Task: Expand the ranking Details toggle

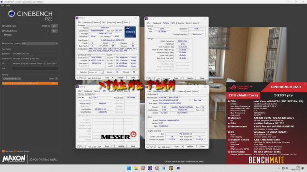Action: click(x=57, y=78)
